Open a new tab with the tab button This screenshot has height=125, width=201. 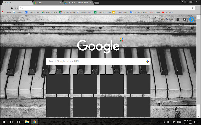coord(96,3)
